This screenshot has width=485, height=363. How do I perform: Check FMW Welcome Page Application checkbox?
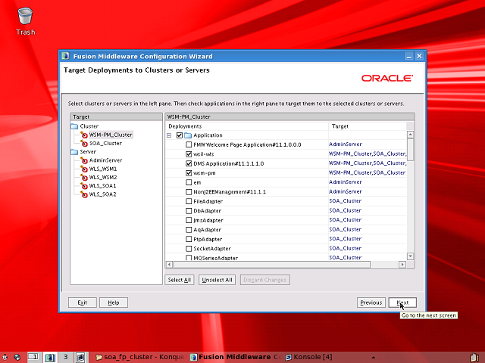189,144
